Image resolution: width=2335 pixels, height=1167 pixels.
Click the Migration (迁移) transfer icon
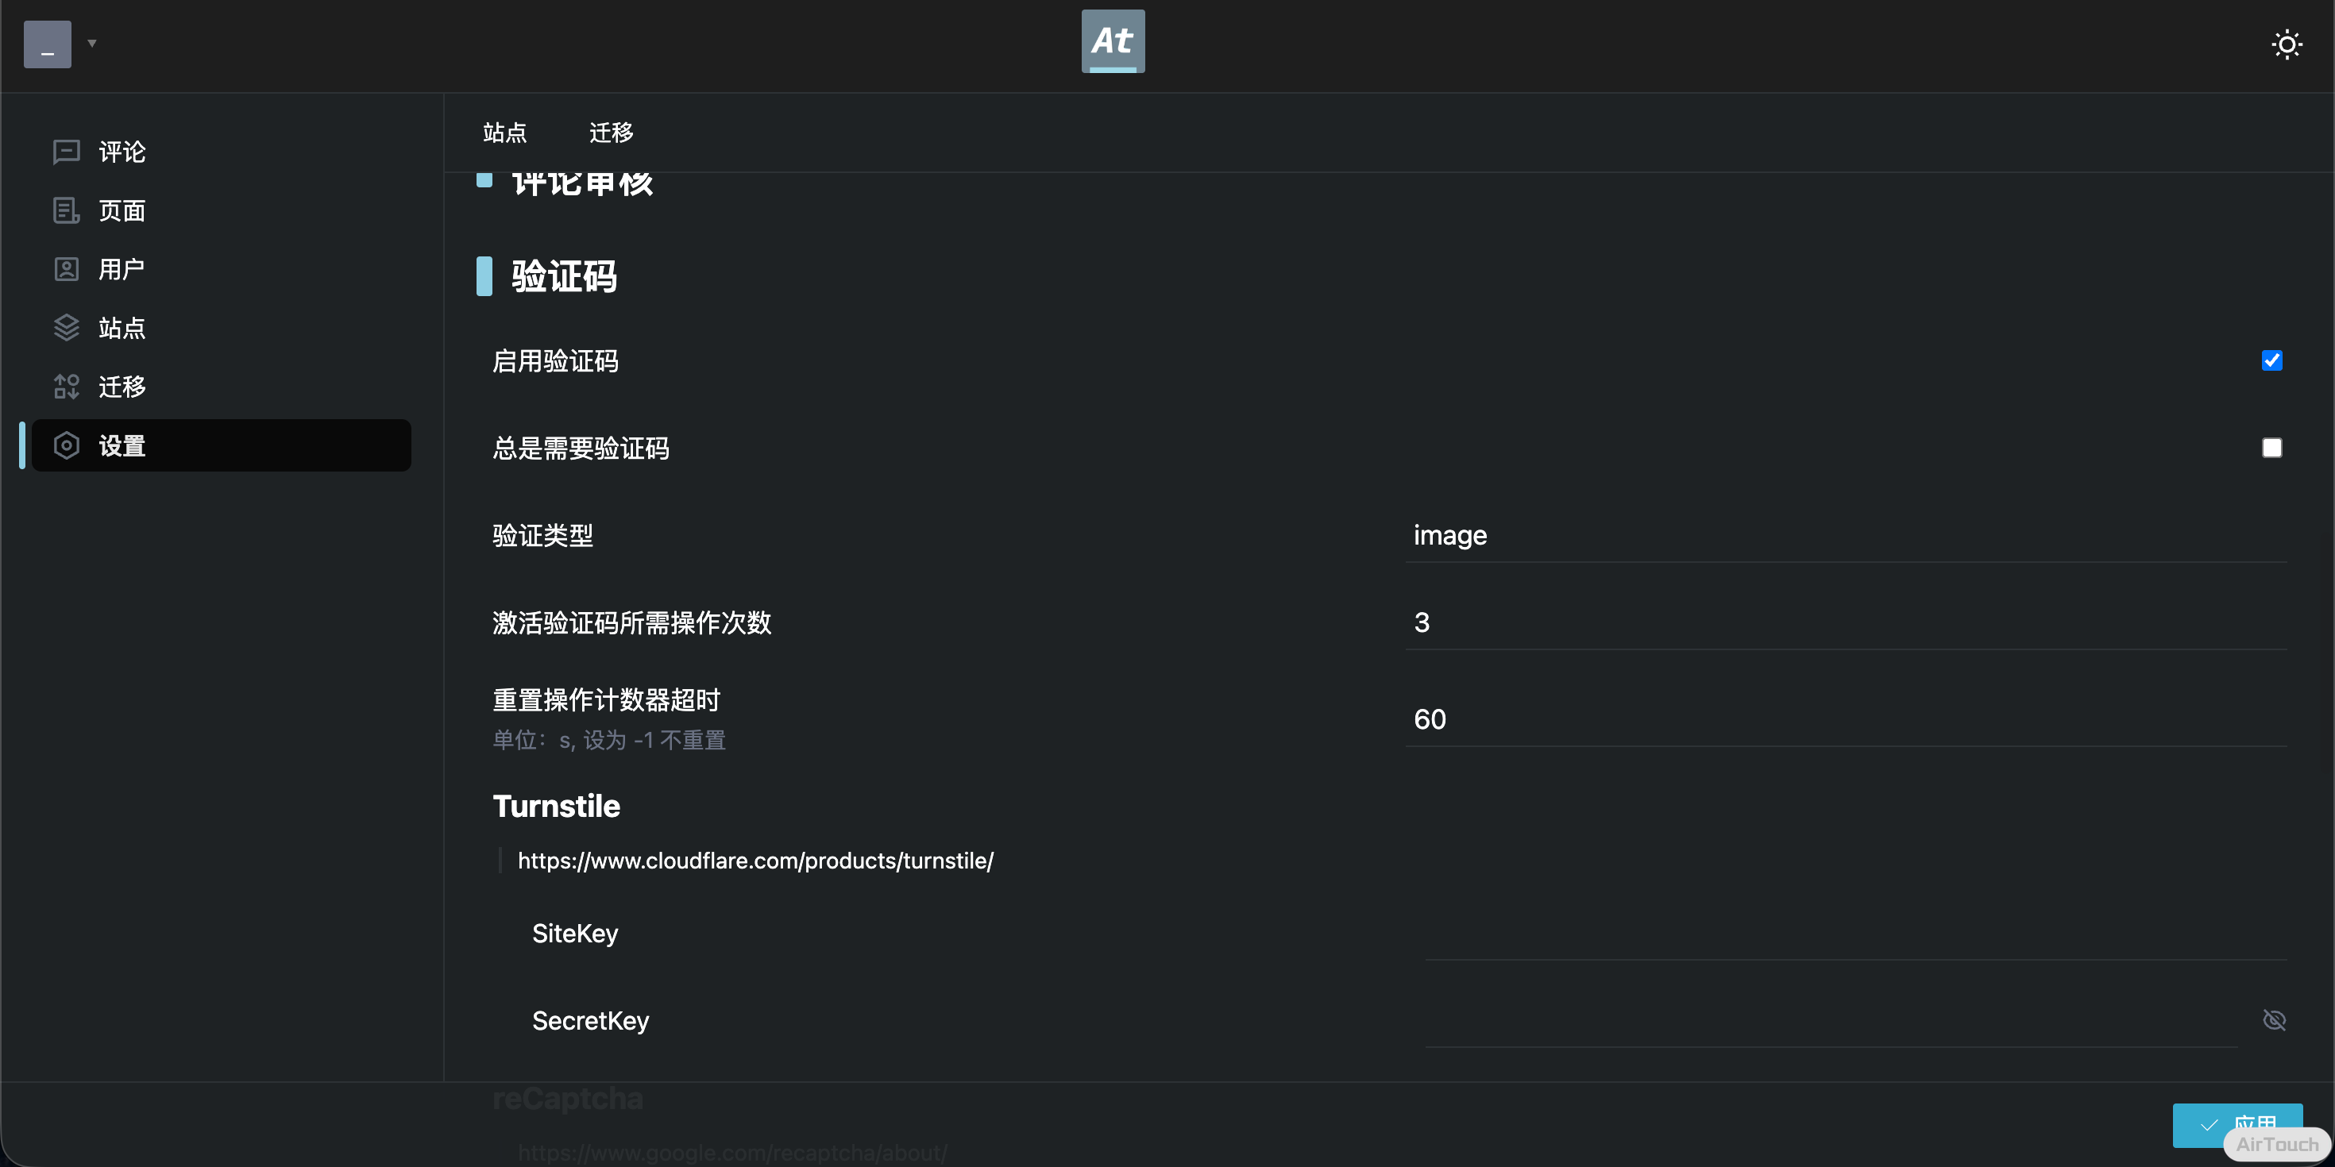click(x=66, y=387)
